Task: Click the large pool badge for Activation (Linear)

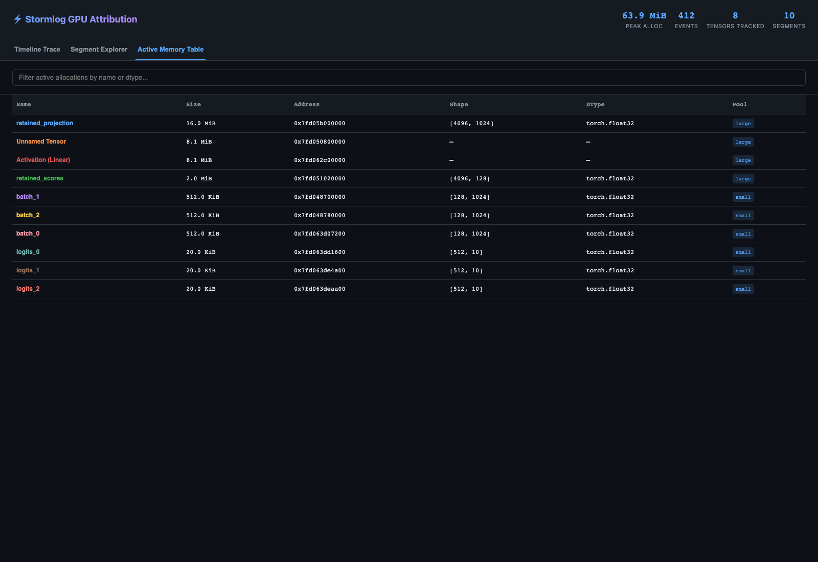Action: [743, 160]
